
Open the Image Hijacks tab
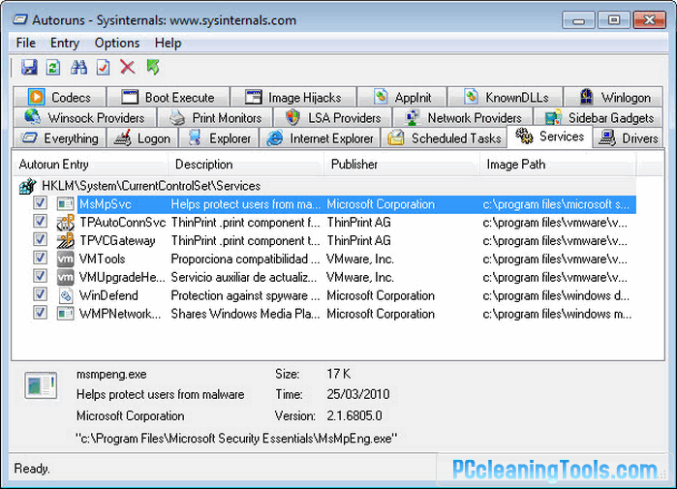293,97
